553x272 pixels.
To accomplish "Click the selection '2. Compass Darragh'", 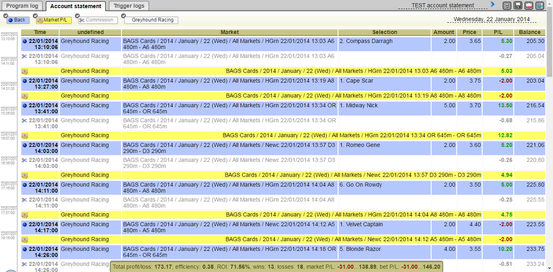I will click(x=366, y=41).
